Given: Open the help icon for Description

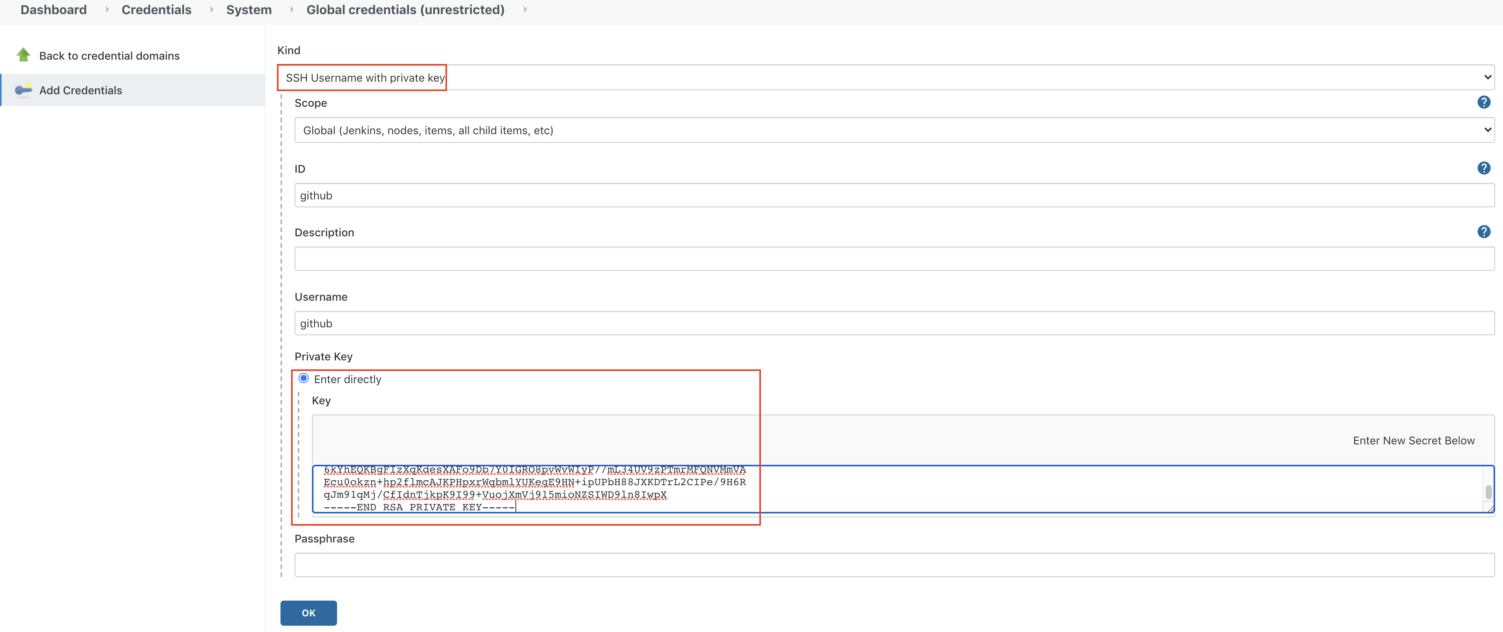Looking at the screenshot, I should point(1483,232).
